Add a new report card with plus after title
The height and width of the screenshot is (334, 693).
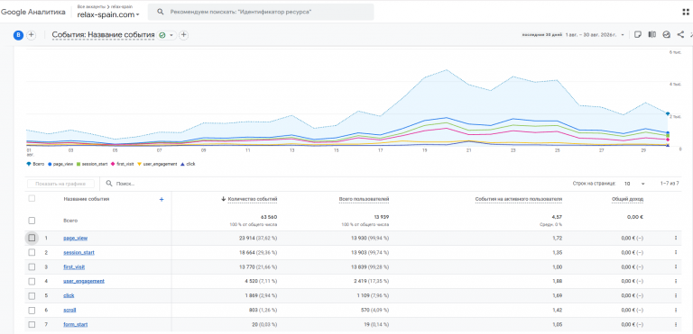click(184, 35)
